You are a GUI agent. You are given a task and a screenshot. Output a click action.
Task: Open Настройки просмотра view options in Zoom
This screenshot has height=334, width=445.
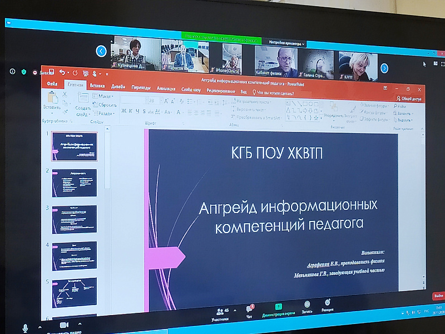click(x=286, y=43)
